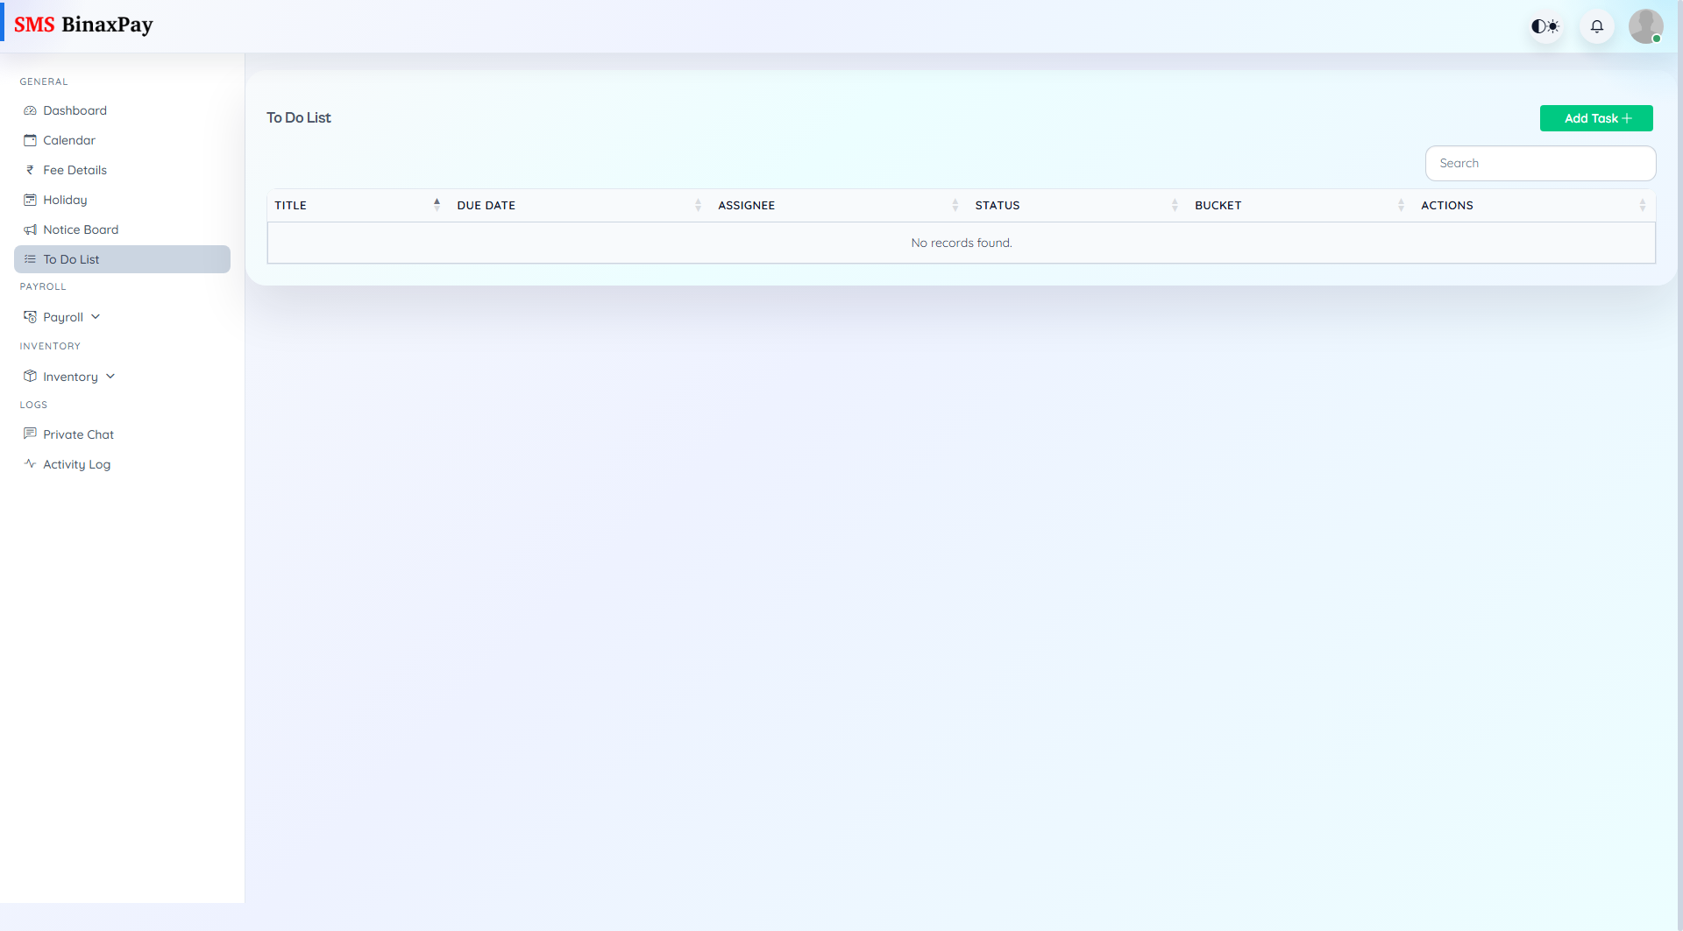
Task: Select the Activity Log icon
Action: tap(30, 464)
